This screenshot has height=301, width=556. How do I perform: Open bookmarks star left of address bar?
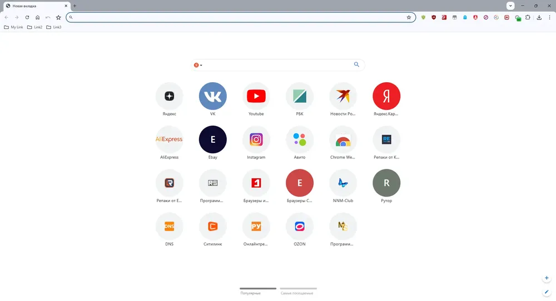(58, 17)
